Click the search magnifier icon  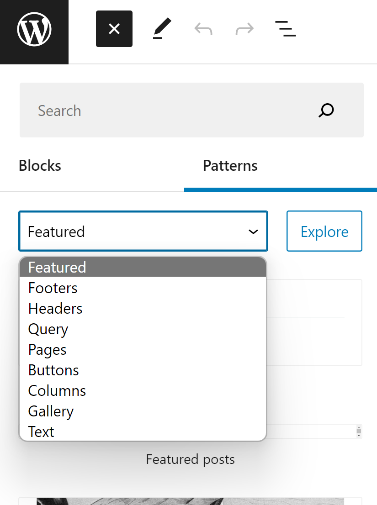(326, 110)
